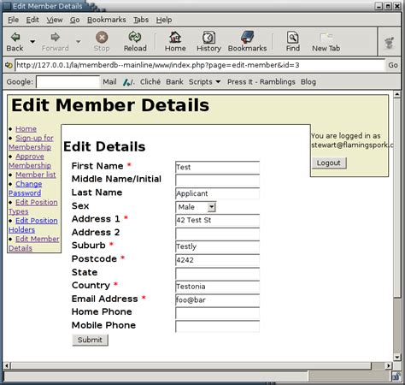Open the Sex dropdown showing Male
This screenshot has height=385, width=405.
[196, 207]
